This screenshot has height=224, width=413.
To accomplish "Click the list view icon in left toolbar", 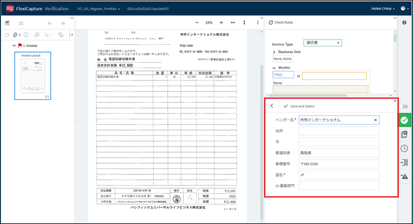I will [x=22, y=23].
